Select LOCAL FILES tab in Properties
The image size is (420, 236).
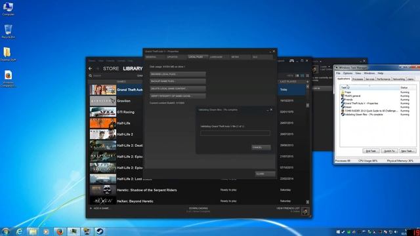click(198, 57)
